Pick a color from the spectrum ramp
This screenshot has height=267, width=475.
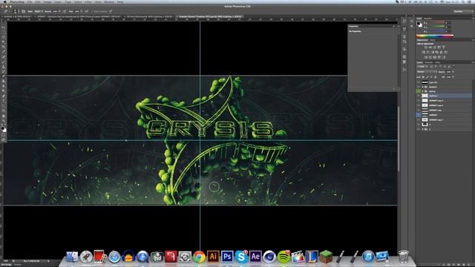coord(435,36)
